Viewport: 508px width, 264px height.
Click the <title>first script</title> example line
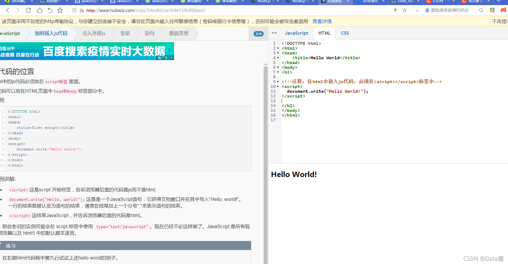point(45,128)
